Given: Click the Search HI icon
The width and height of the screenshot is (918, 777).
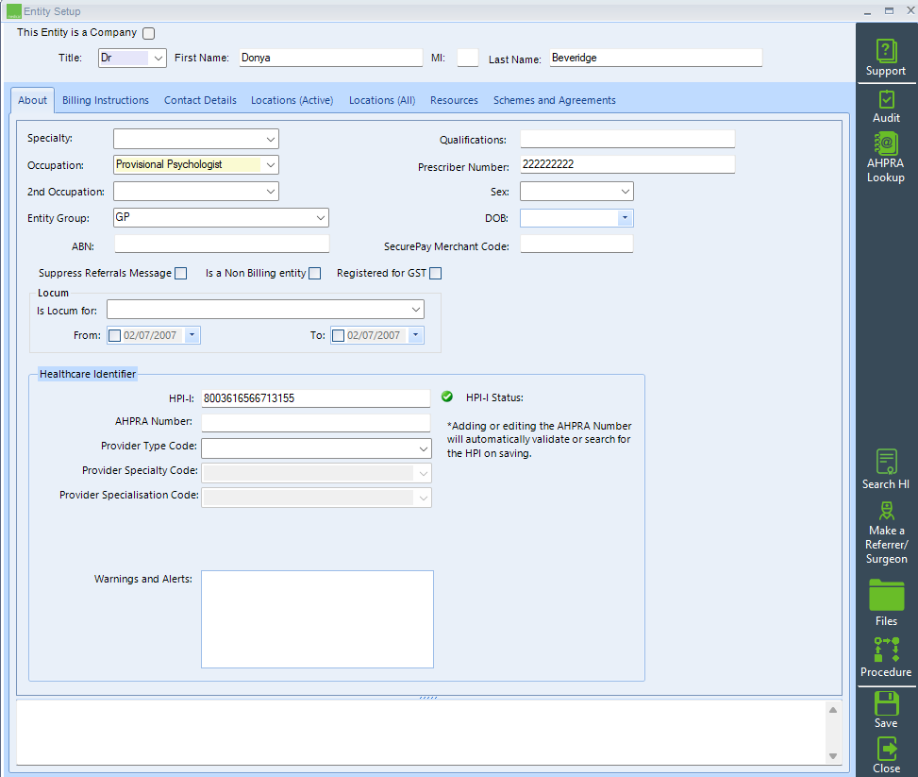Looking at the screenshot, I should (885, 469).
